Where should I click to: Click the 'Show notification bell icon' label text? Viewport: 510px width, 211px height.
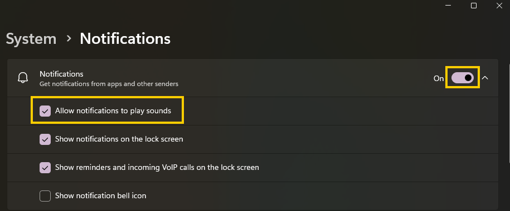(x=100, y=196)
